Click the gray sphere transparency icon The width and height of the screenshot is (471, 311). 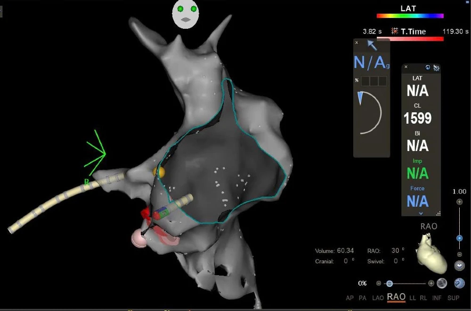pos(442,283)
